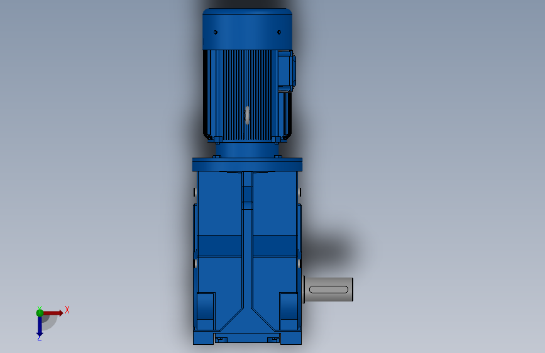
Task: Select the motor fan cover at top
Action: 247,29
